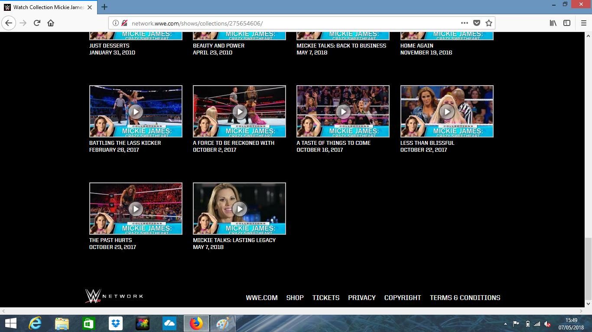The height and width of the screenshot is (332, 592).
Task: Open Action Center flag icon in tray
Action: [516, 323]
